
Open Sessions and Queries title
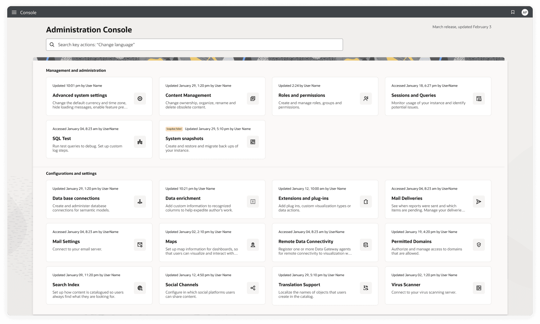click(414, 95)
